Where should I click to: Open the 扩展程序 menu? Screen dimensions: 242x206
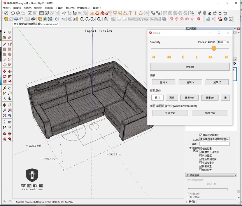click(x=84, y=8)
